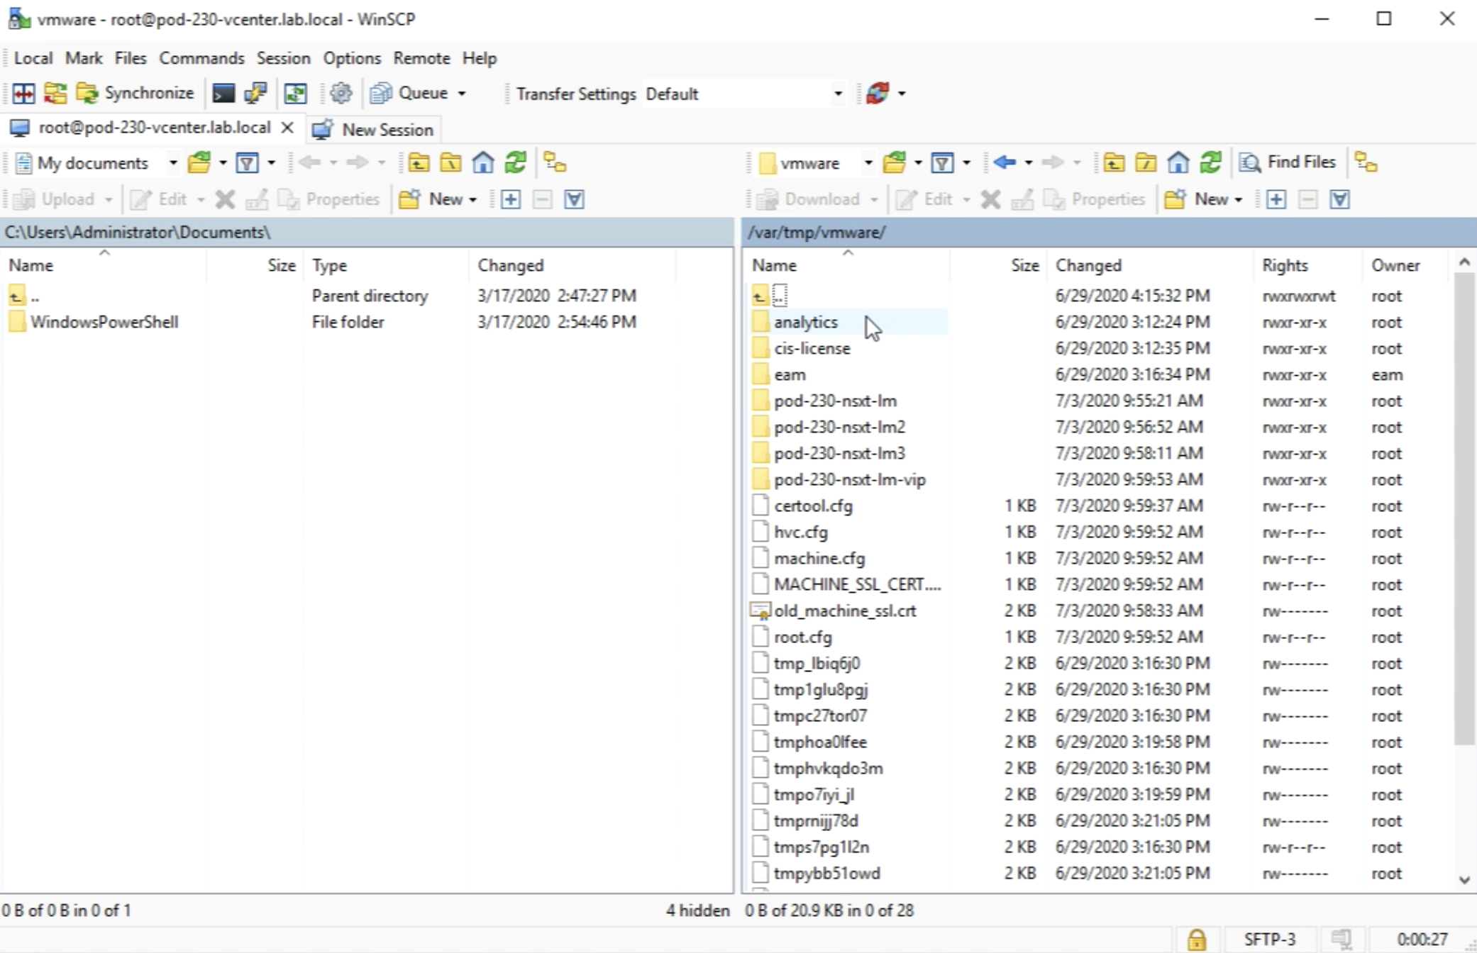Open the Commands menu

pos(201,58)
